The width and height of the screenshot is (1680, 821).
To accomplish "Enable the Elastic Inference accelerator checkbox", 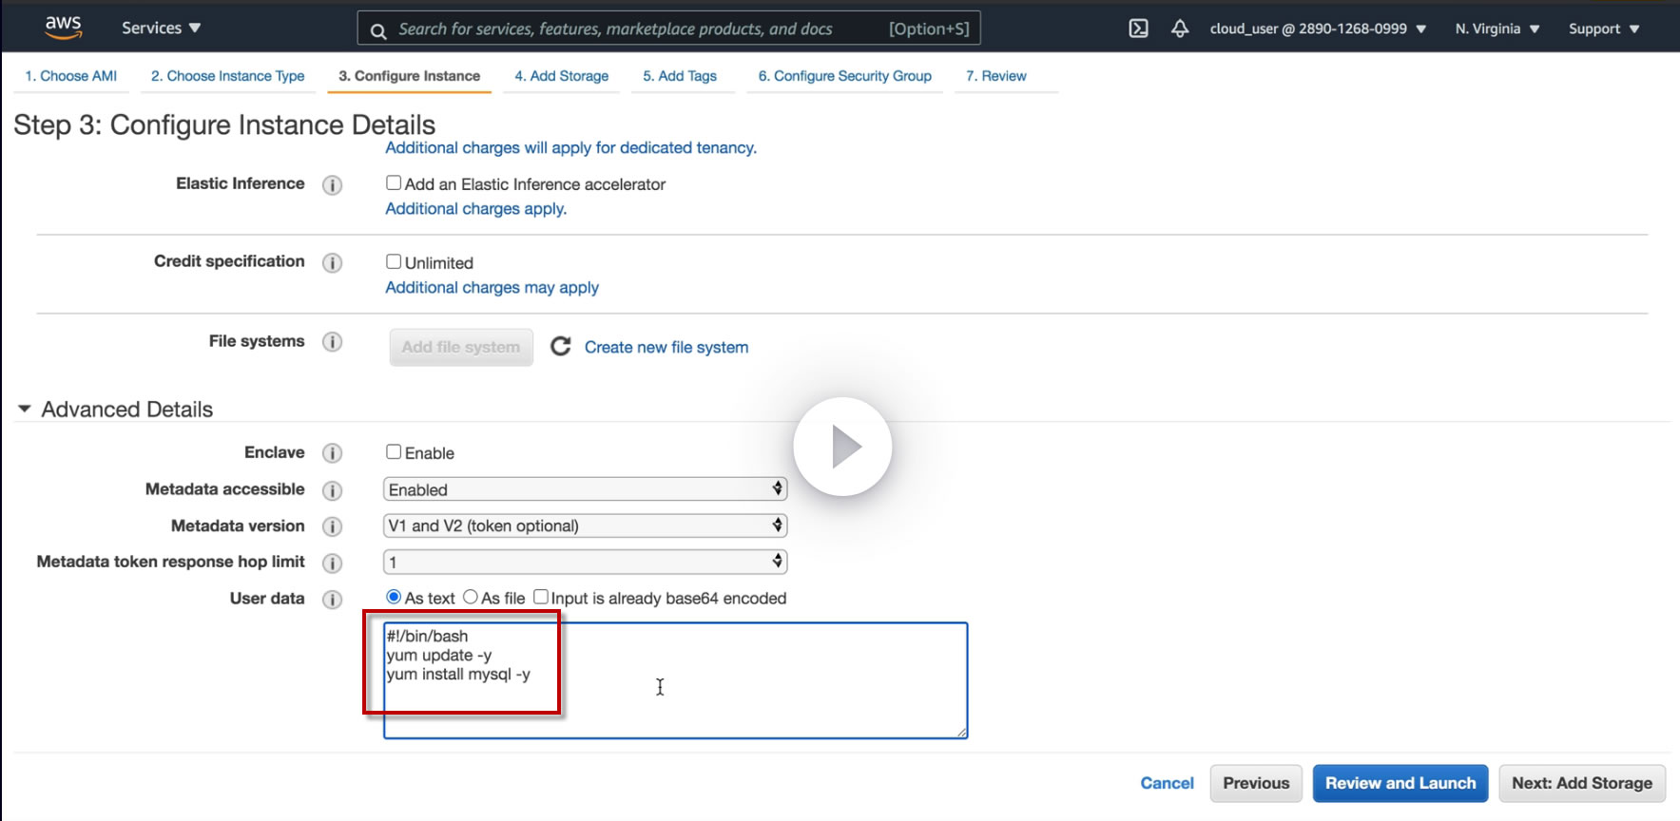I will 394,183.
